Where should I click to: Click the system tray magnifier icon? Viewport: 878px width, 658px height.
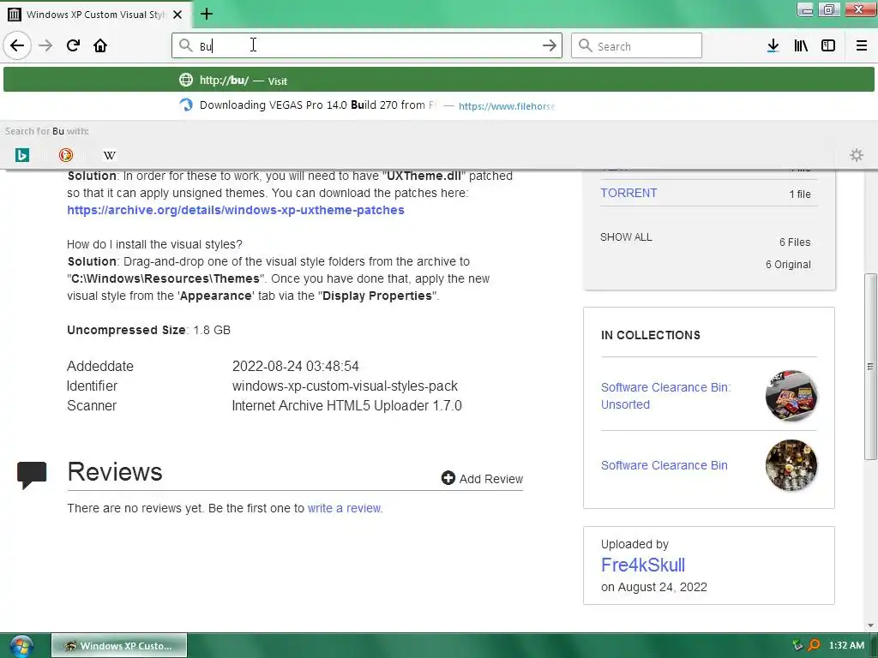(815, 645)
